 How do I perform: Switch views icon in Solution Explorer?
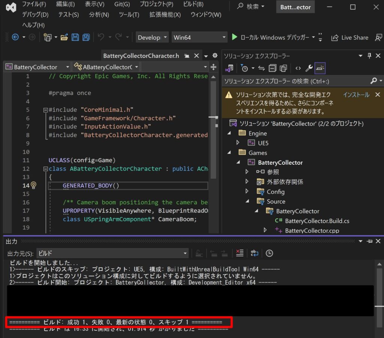click(229, 68)
